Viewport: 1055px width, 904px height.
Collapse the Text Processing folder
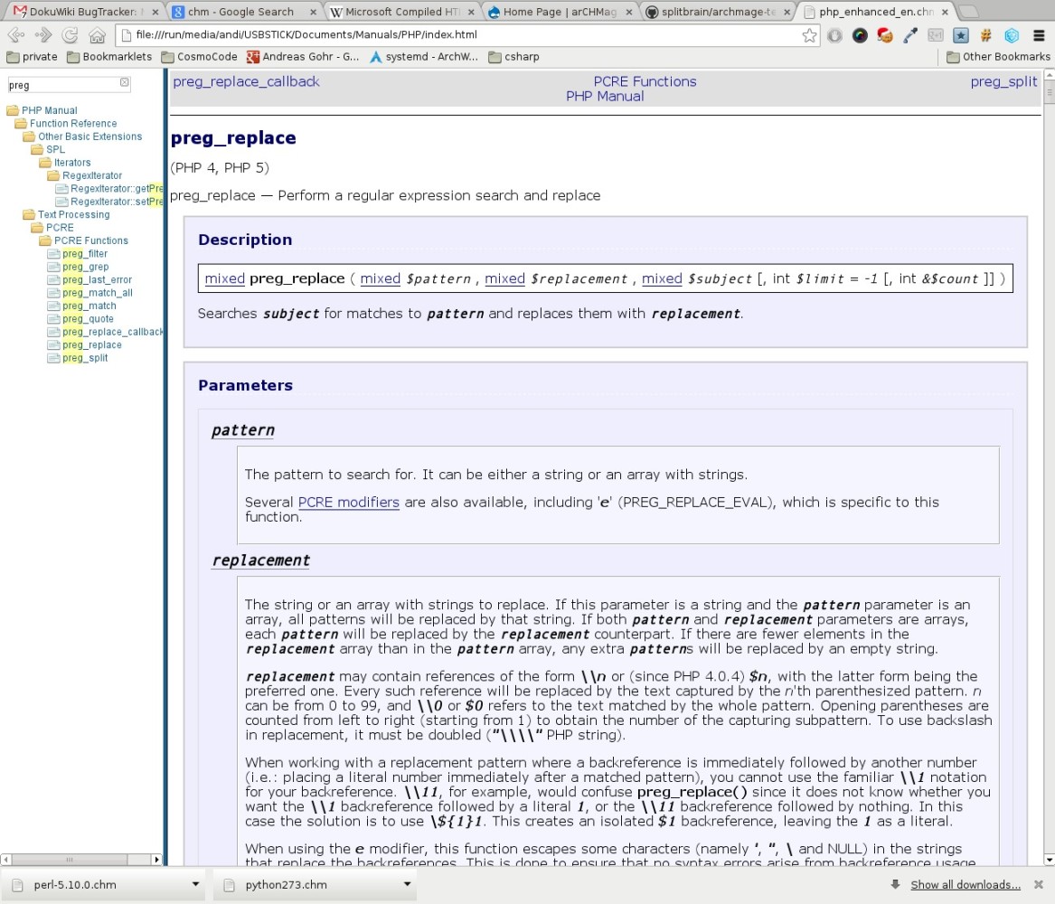[x=29, y=214]
